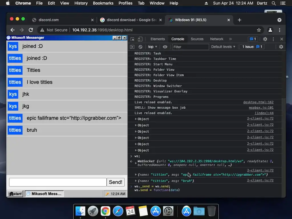This screenshot has width=292, height=219.
Task: Show more DevTools tabs with the double chevron
Action: 230,39
